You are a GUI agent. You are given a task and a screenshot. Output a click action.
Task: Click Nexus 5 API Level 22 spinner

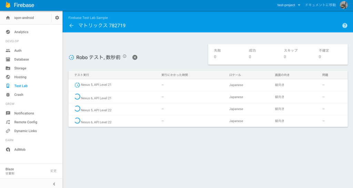(77, 109)
